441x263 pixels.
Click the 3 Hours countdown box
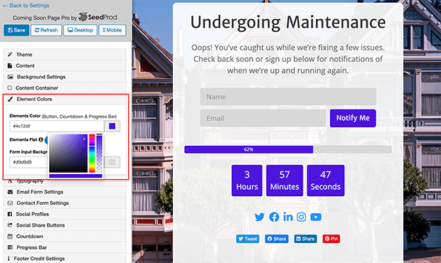tap(247, 181)
